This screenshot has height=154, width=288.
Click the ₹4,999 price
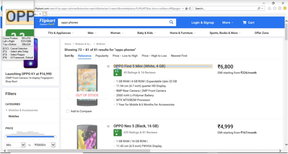pyautogui.click(x=225, y=126)
